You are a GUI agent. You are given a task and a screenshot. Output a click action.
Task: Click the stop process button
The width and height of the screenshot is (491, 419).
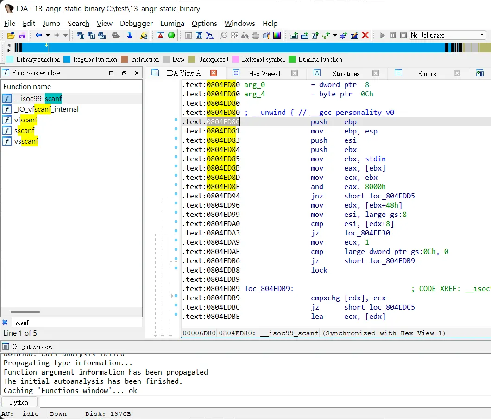[403, 35]
